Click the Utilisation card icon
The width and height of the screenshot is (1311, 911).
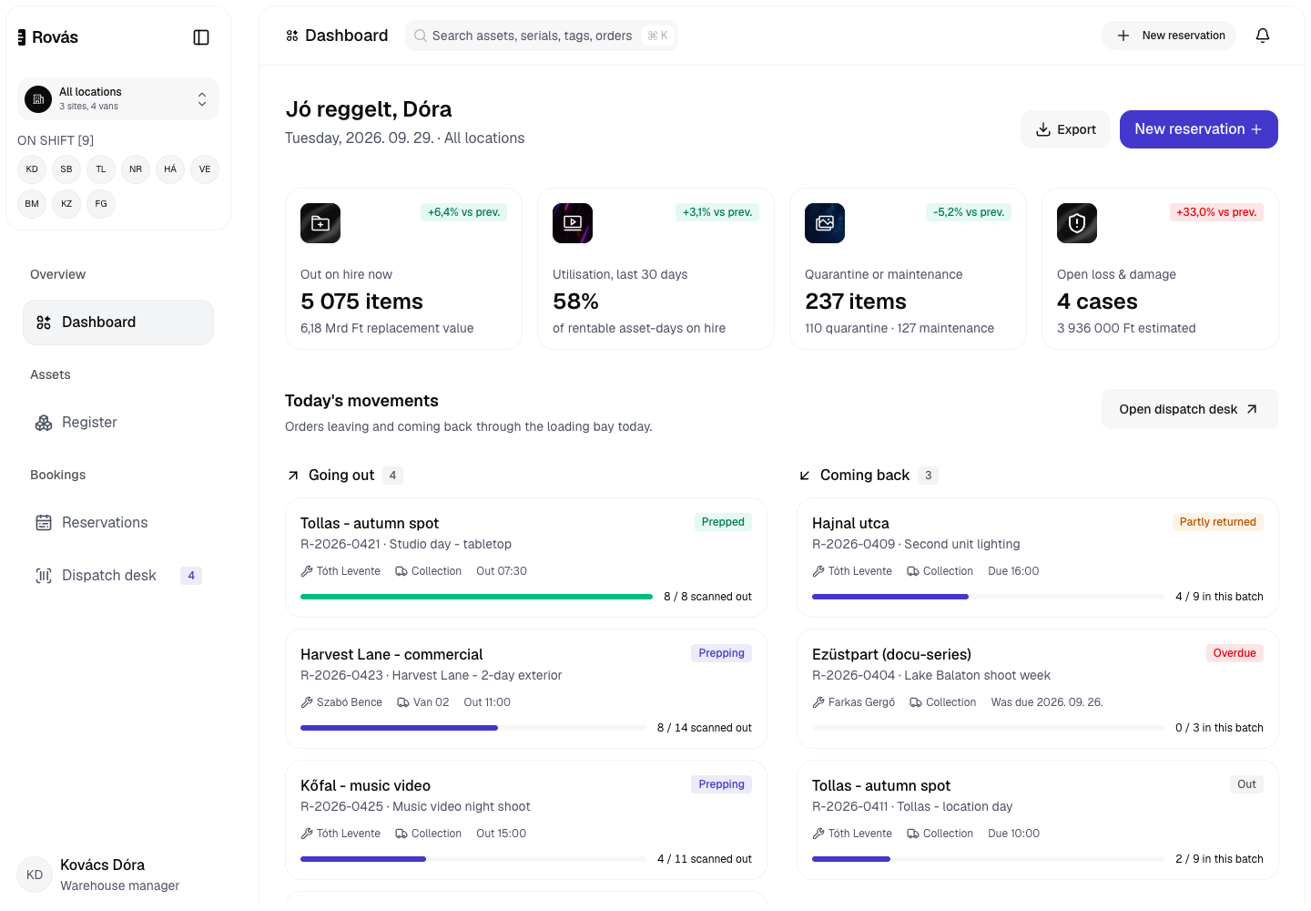pos(573,223)
